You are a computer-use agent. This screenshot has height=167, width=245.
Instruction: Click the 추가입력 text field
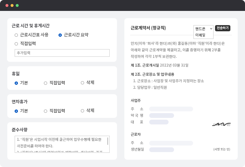[x=62, y=53]
